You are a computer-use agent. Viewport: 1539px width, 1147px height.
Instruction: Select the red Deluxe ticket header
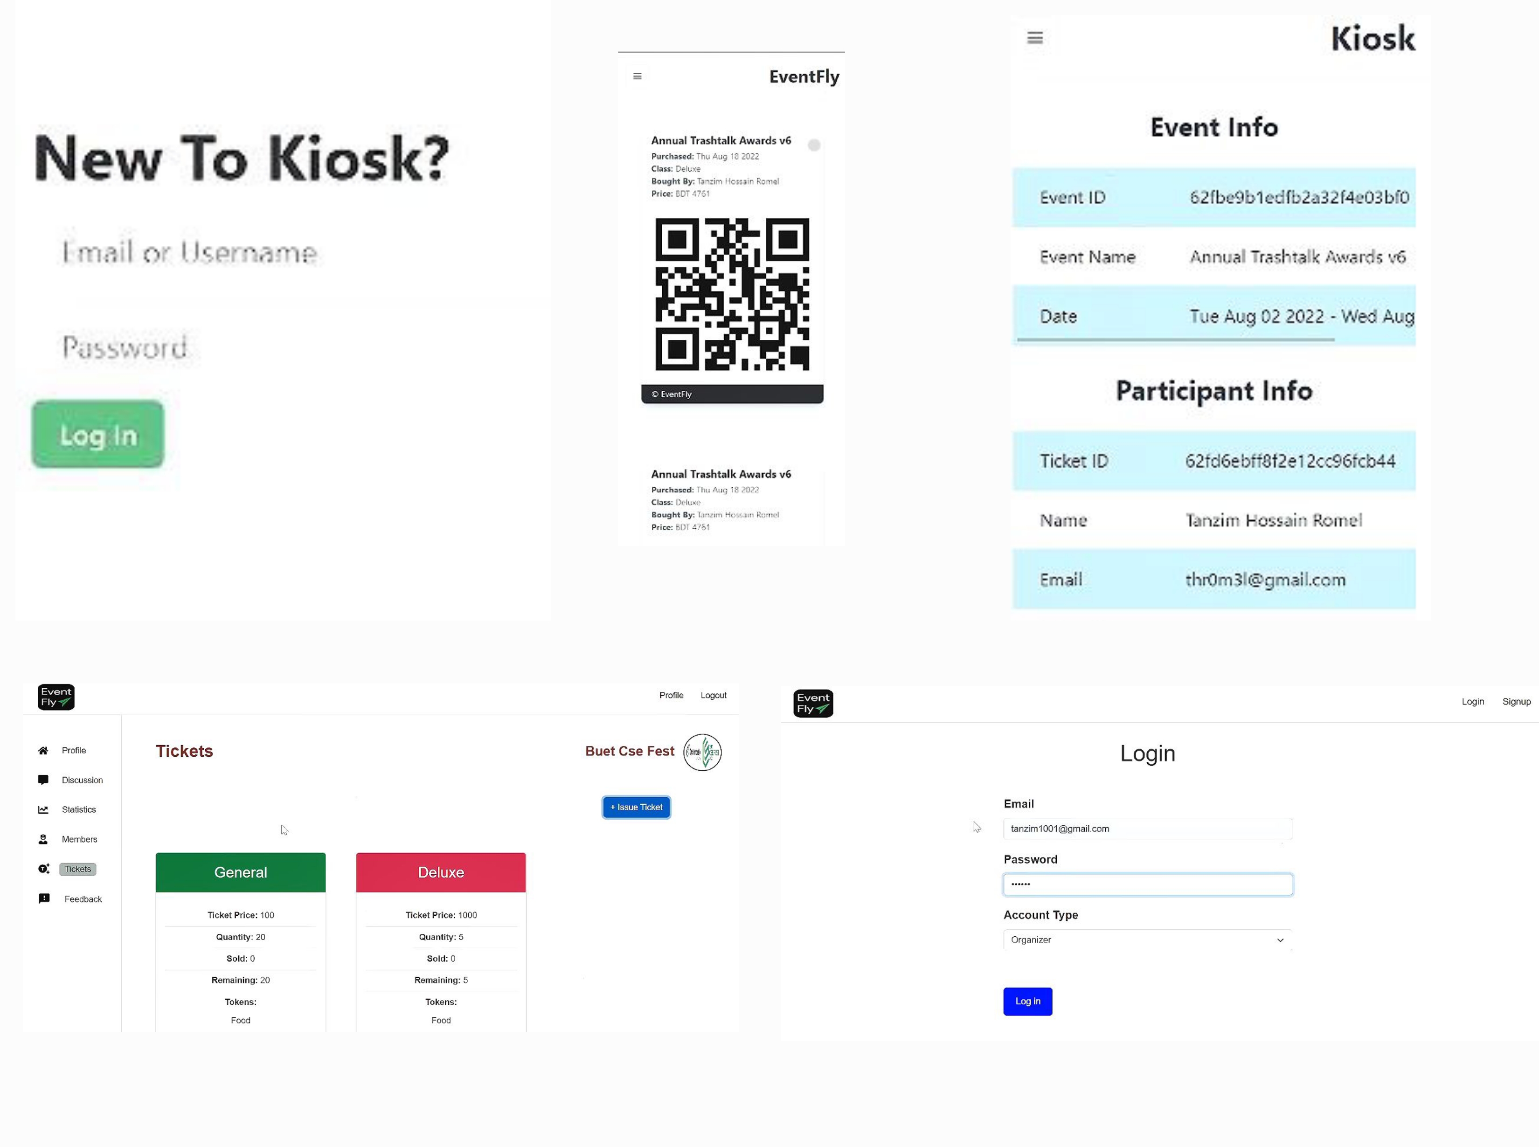click(x=441, y=872)
